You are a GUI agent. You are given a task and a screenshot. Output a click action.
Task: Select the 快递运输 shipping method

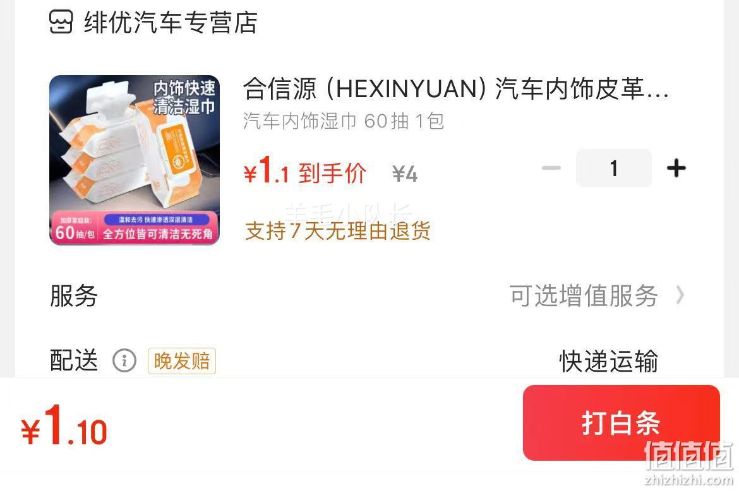point(608,361)
